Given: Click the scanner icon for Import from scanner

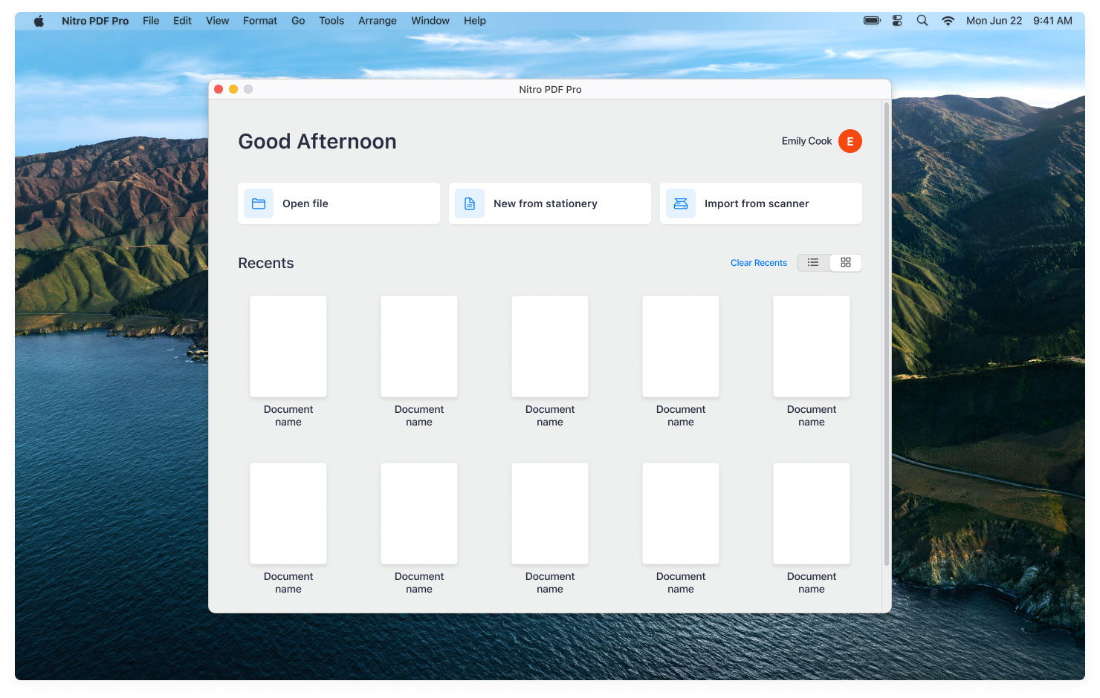Looking at the screenshot, I should [x=681, y=203].
